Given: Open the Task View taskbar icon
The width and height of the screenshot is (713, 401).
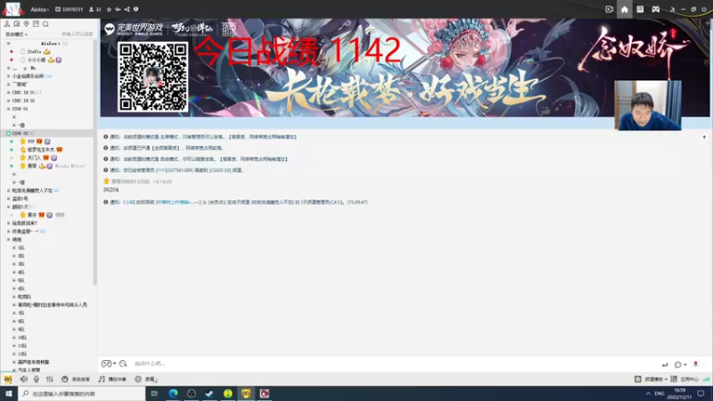Looking at the screenshot, I should pyautogui.click(x=154, y=393).
